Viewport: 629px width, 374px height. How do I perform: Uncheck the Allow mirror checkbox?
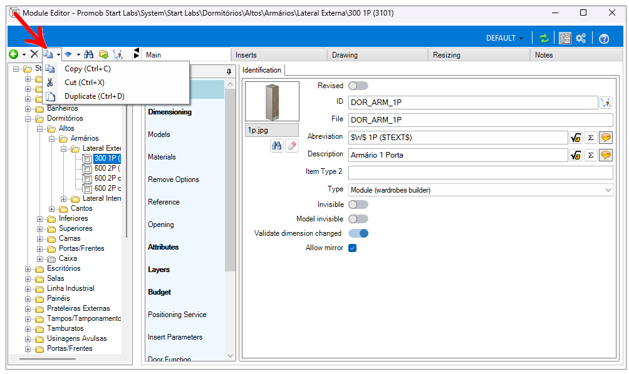pos(353,248)
